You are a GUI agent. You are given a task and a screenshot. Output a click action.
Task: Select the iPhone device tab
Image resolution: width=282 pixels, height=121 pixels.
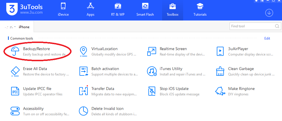click(17, 27)
